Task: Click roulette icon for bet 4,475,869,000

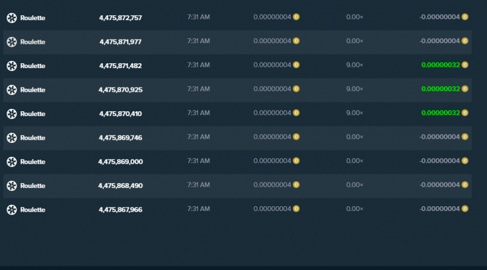Action: tap(12, 162)
